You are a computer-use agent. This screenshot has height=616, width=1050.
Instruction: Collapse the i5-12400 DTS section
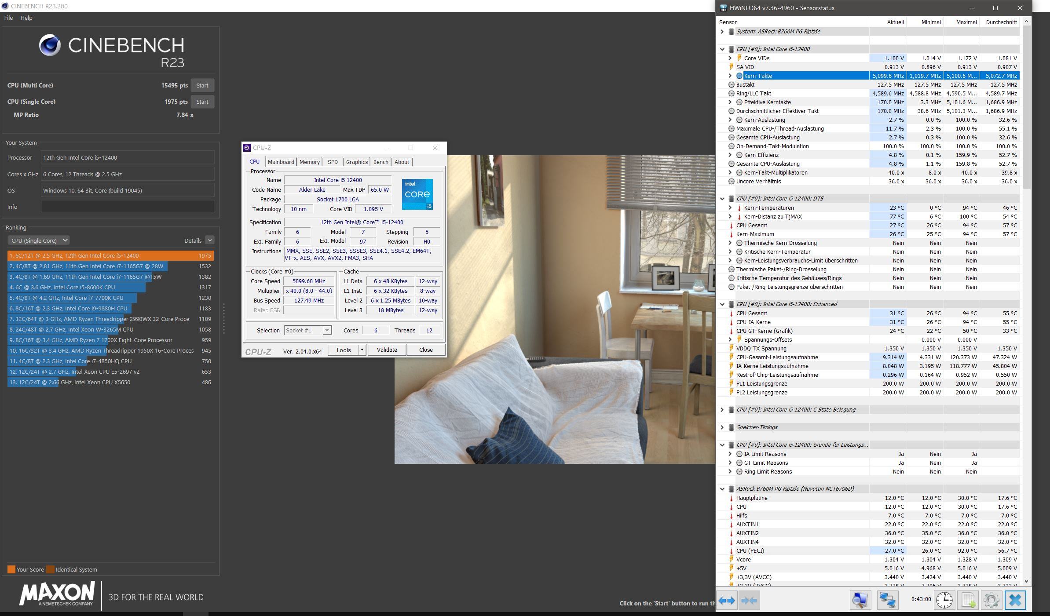point(722,199)
